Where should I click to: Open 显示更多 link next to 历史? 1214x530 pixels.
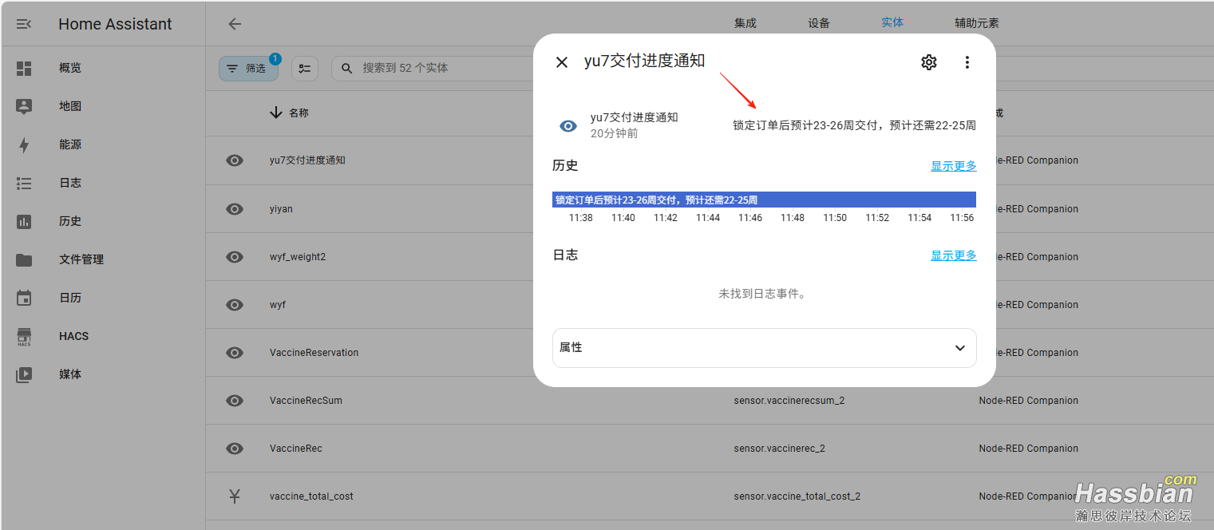(954, 166)
